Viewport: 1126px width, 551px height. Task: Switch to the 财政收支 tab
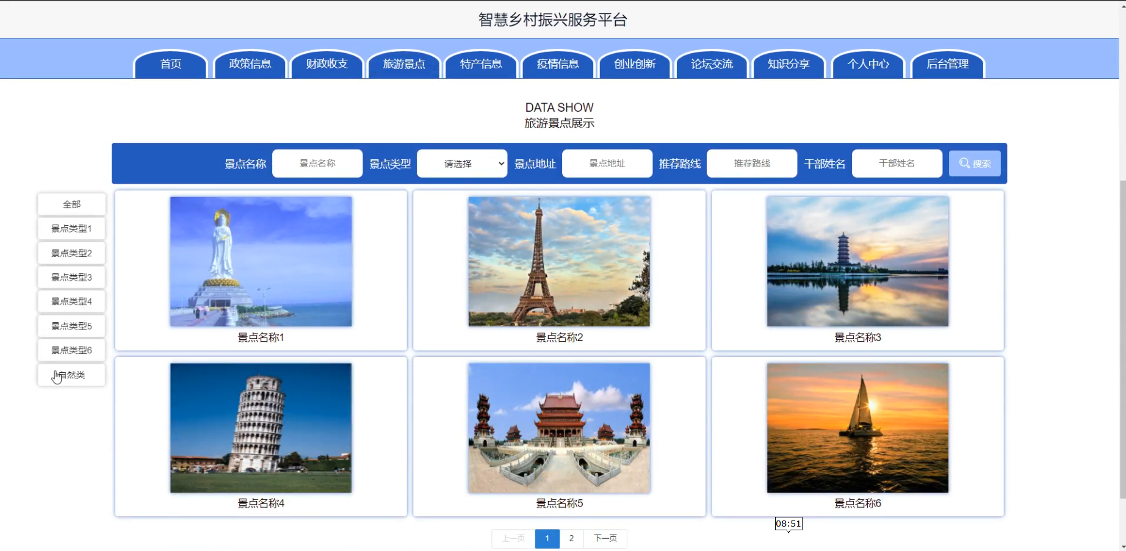coord(327,64)
